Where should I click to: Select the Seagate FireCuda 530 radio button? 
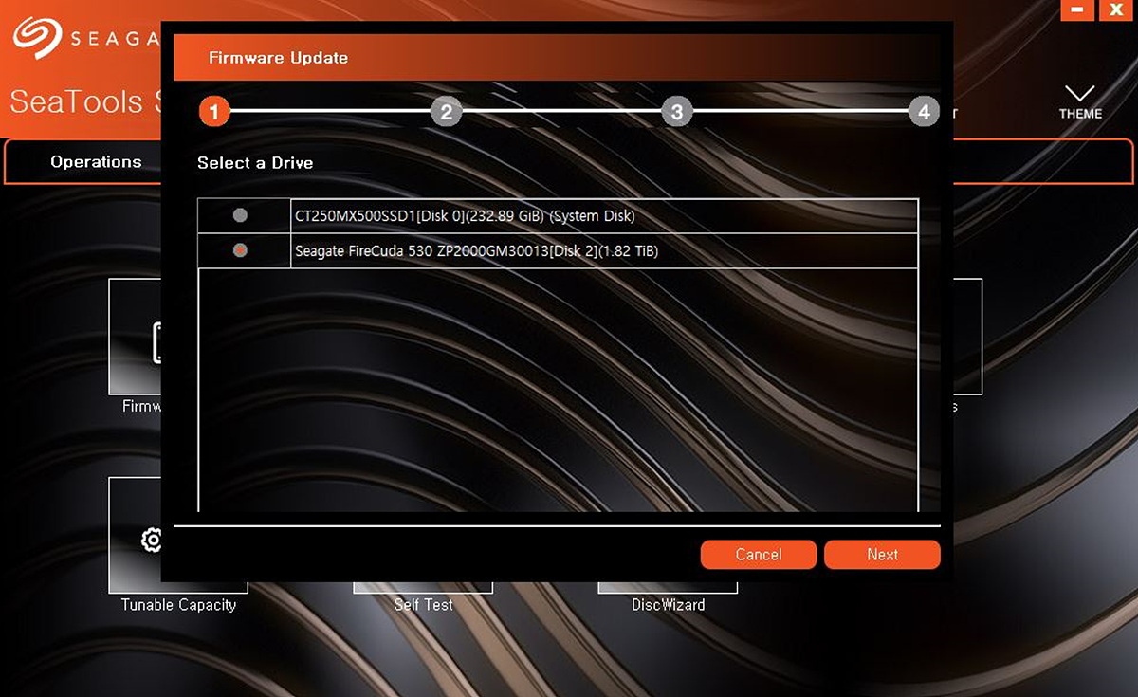pos(240,250)
